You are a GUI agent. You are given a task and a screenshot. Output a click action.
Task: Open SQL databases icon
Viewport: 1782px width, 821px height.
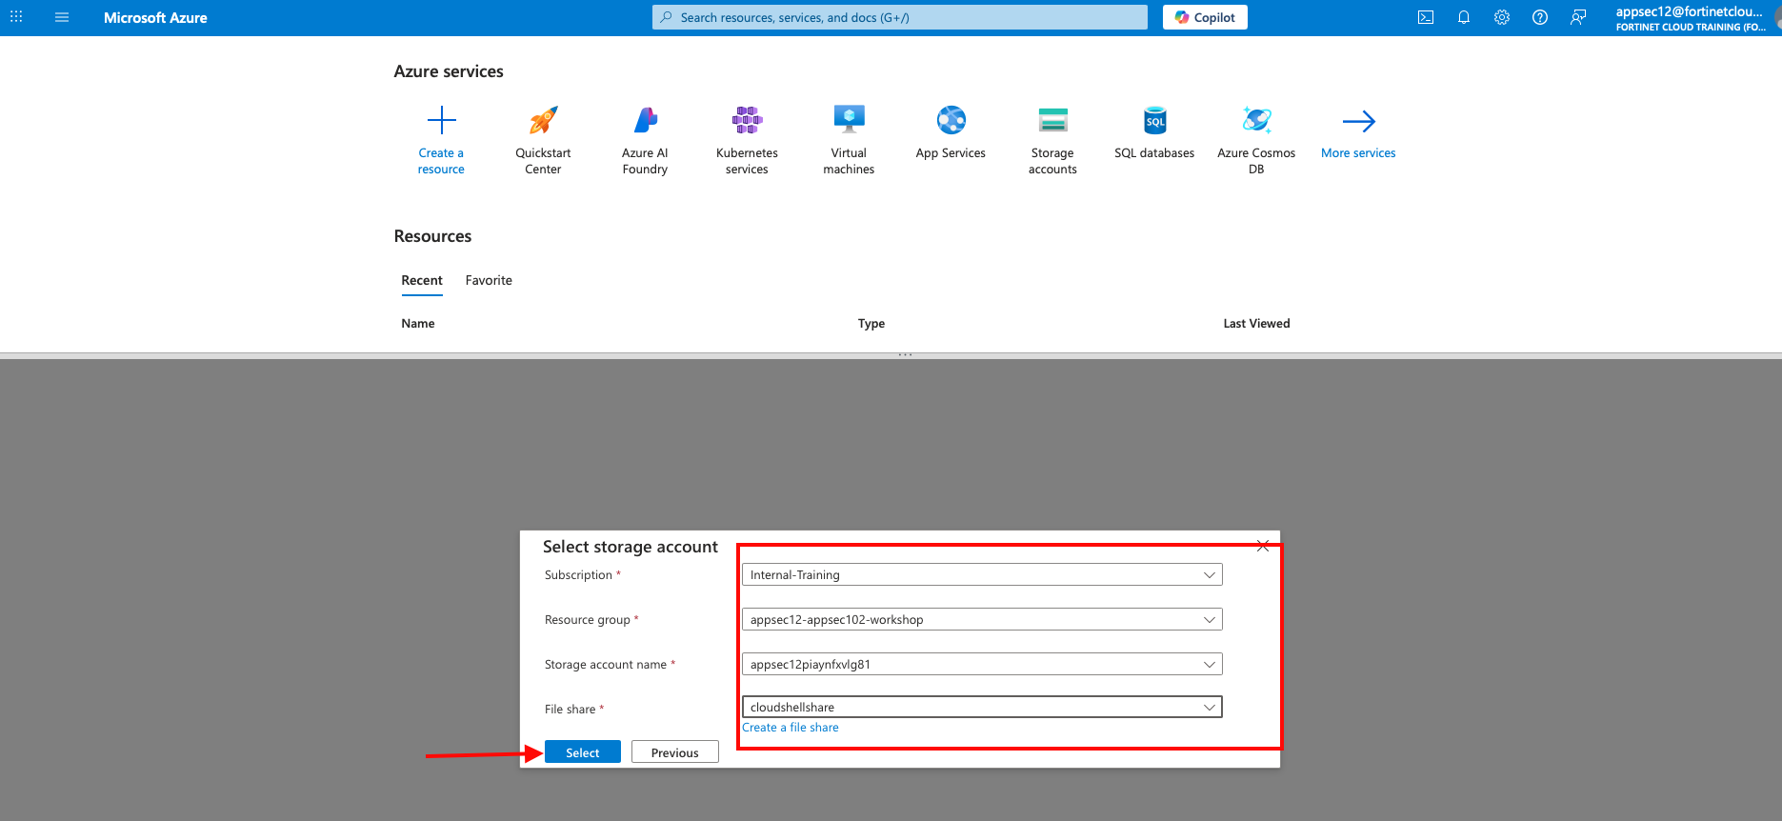pyautogui.click(x=1154, y=120)
